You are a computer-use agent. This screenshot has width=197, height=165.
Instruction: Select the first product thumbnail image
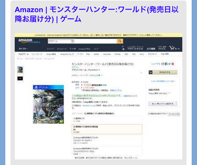[x=20, y=70]
